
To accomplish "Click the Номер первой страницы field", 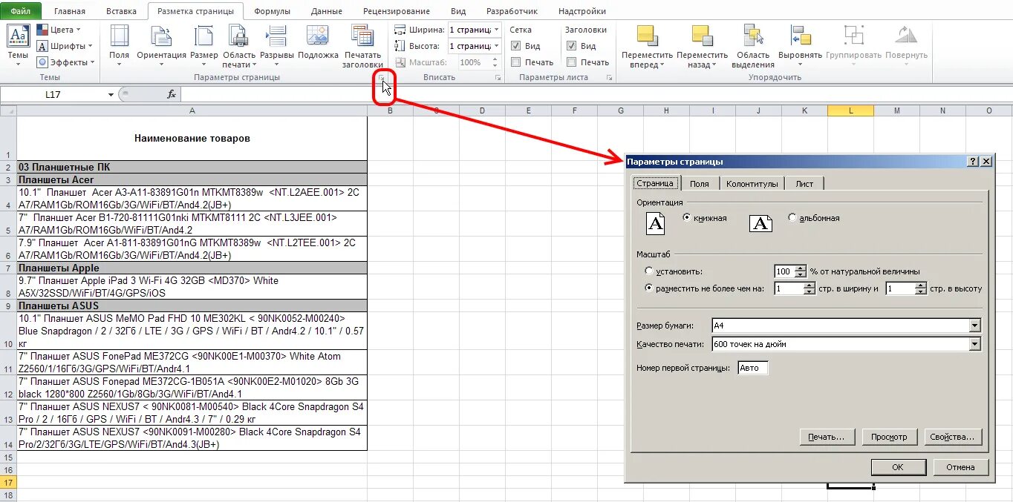I will click(x=752, y=368).
